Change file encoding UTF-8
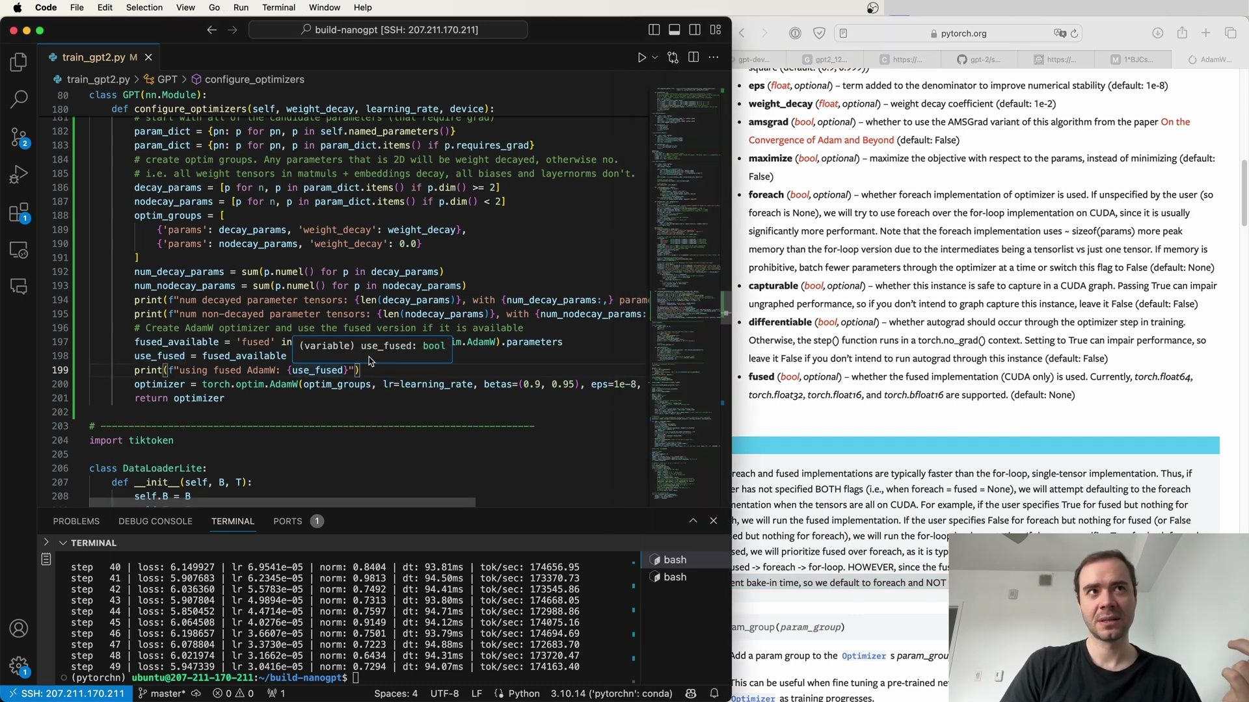The image size is (1249, 702). tap(444, 694)
